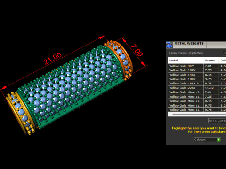Select the Yellow Gold:9KY row
This screenshot has height=169, width=226.
[197, 66]
